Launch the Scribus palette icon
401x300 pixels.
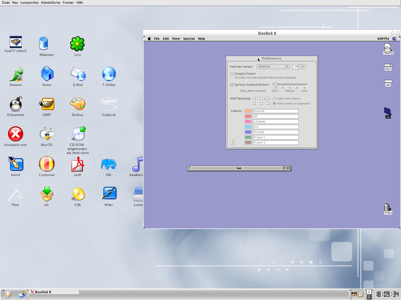point(77,104)
